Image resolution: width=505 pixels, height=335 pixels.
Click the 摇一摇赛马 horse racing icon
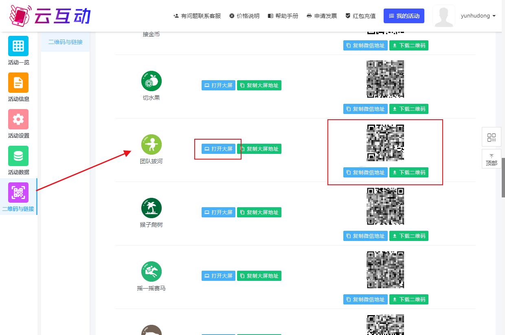(x=151, y=271)
